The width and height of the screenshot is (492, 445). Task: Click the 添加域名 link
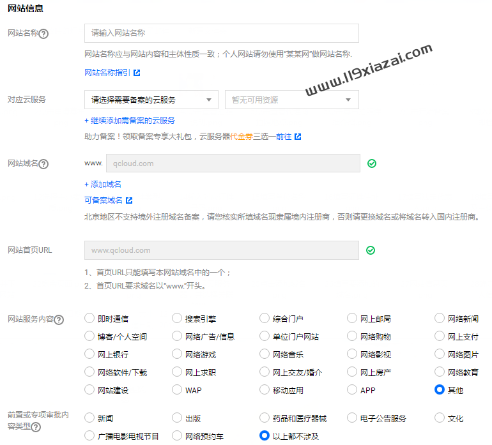coord(103,184)
